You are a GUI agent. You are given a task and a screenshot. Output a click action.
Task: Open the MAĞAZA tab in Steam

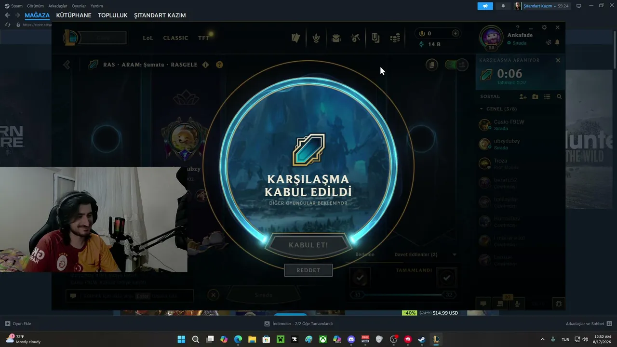click(x=37, y=15)
